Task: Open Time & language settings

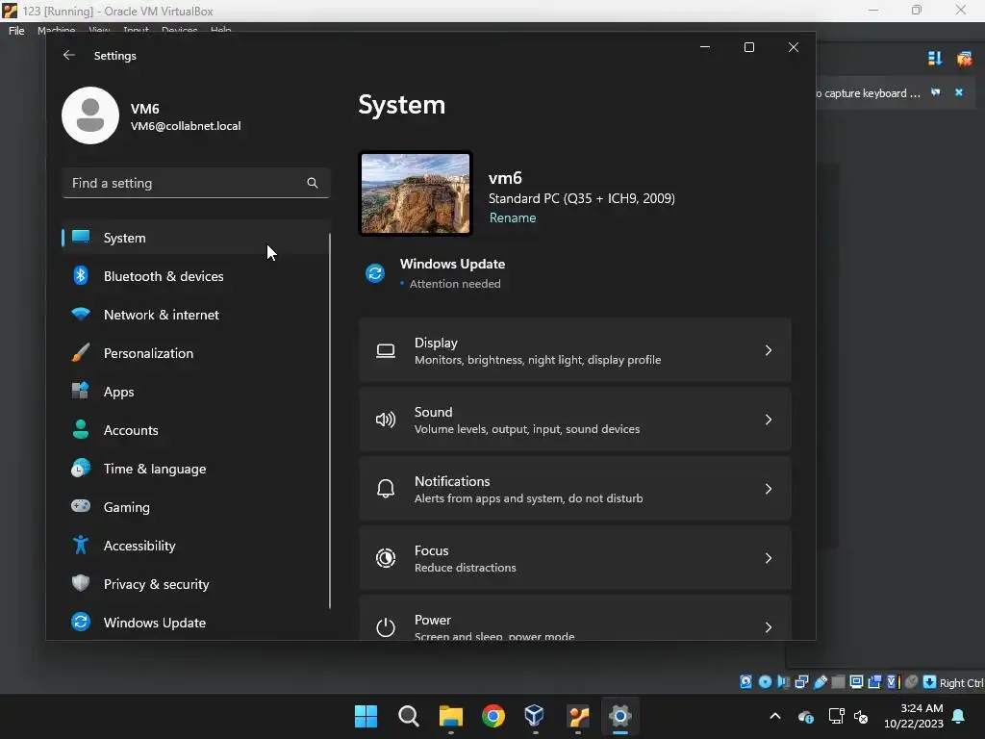Action: point(195,469)
